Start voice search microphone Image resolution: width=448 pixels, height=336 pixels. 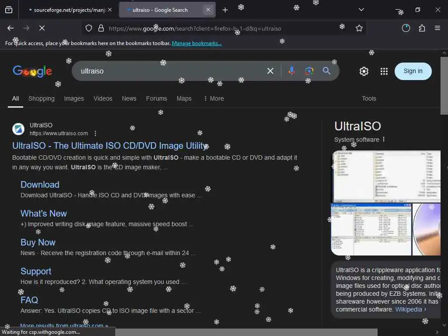coord(291,70)
